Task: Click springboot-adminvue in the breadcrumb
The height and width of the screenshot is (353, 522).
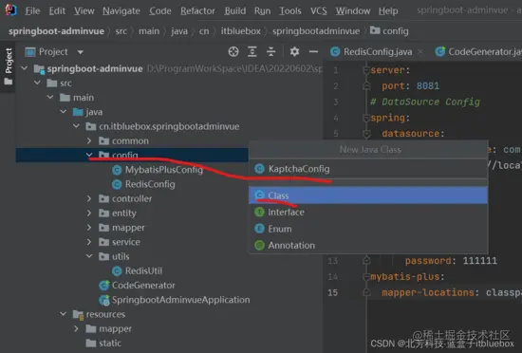Action: [56, 31]
